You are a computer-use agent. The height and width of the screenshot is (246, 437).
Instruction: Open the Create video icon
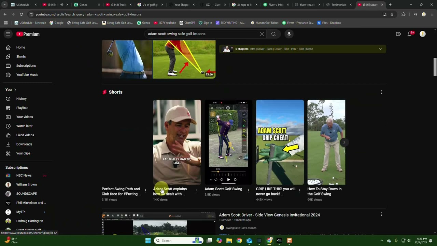398,34
